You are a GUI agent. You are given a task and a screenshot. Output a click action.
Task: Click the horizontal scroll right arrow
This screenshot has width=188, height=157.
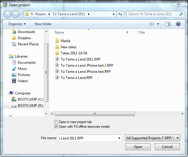click(182, 114)
